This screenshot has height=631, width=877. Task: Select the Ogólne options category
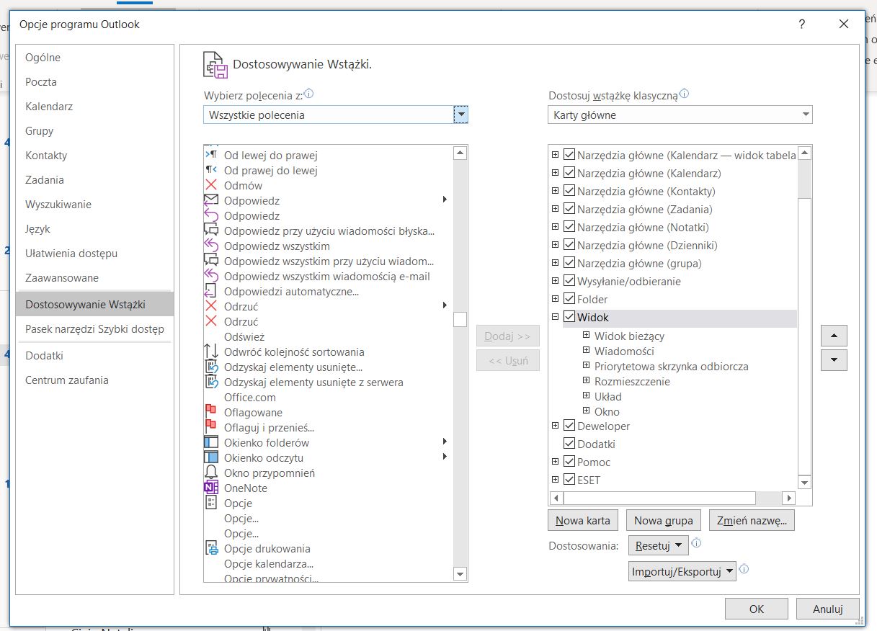(94, 58)
